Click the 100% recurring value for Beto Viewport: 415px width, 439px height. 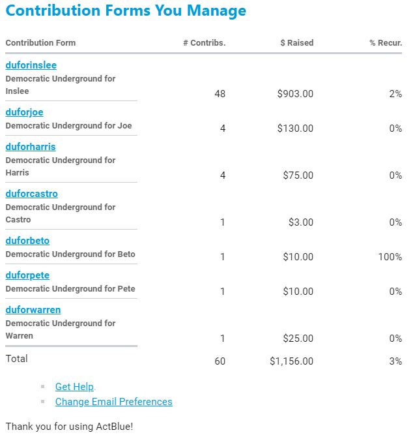390,257
